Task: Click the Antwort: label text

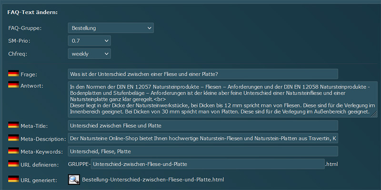Action: [x=32, y=86]
